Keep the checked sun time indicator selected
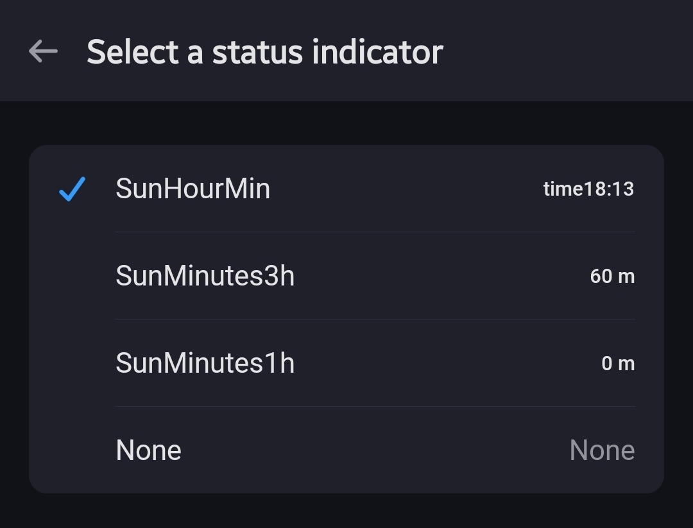Image resolution: width=693 pixels, height=528 pixels. click(x=346, y=189)
